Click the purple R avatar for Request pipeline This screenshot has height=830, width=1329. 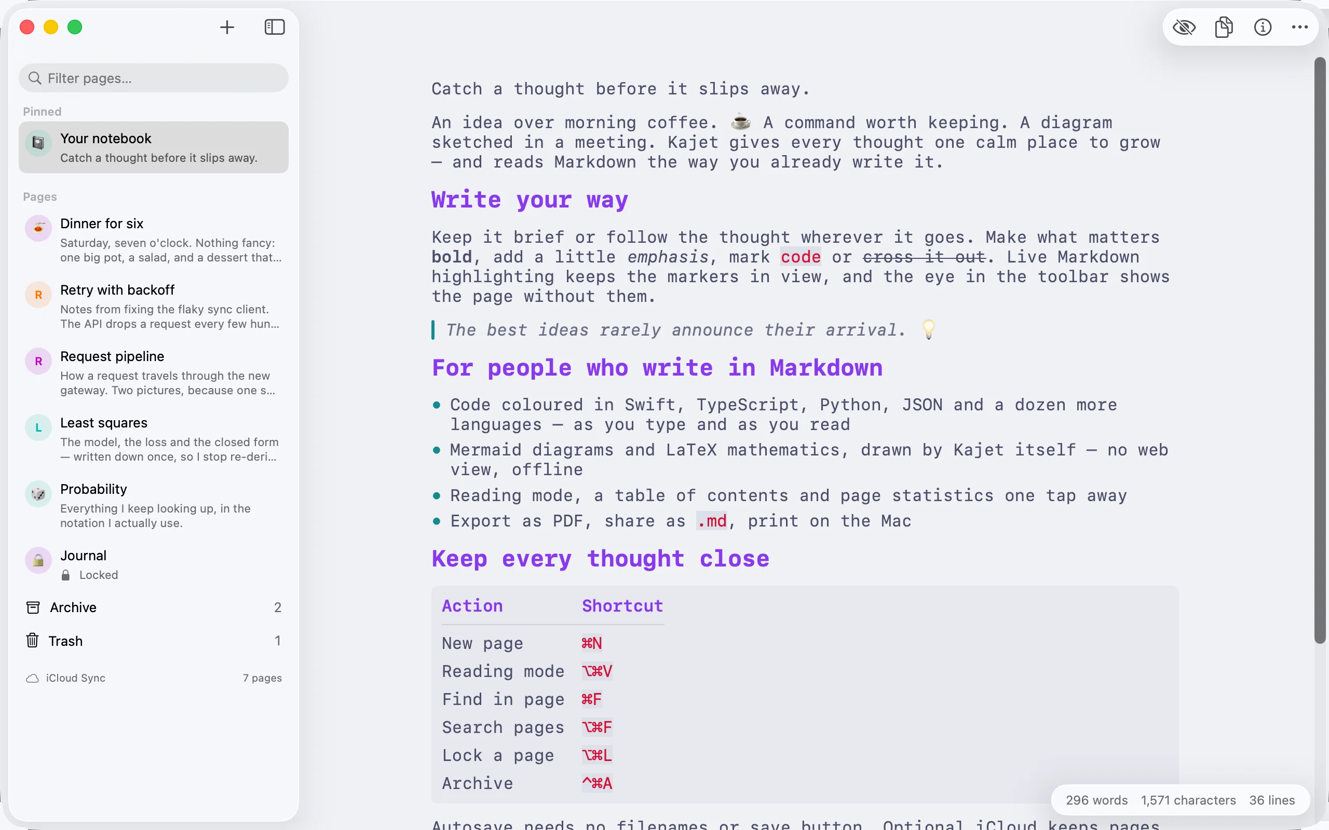[x=38, y=361]
